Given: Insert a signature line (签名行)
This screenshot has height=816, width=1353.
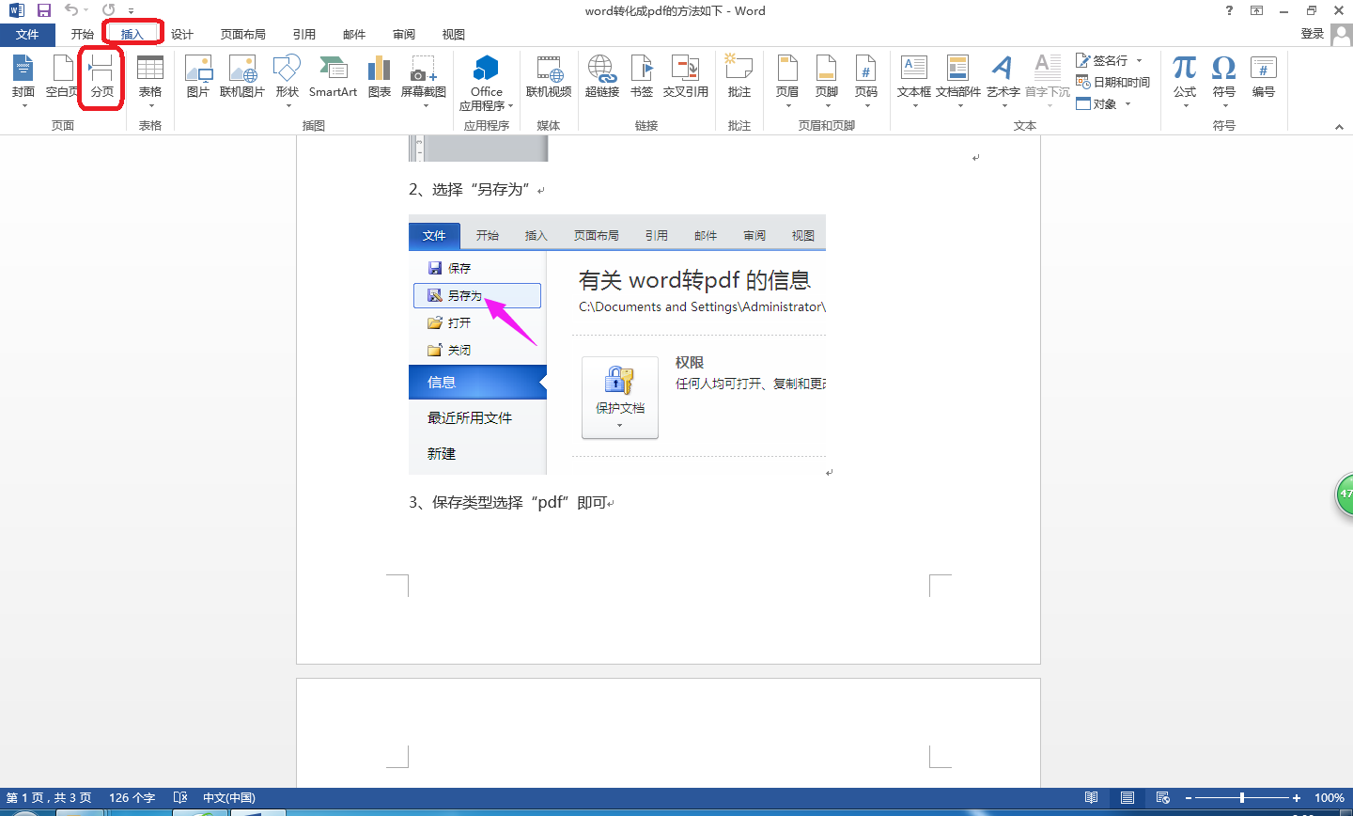Looking at the screenshot, I should (x=1103, y=60).
